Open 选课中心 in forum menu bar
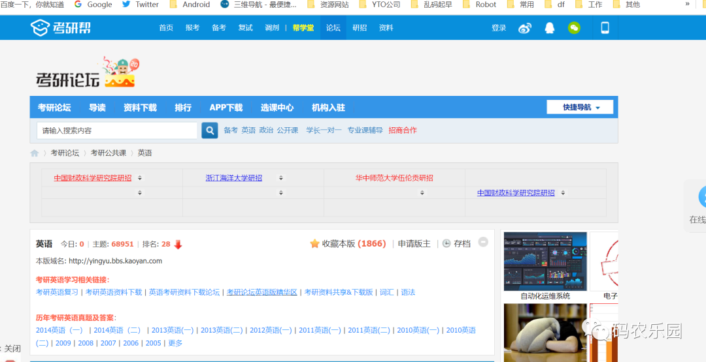Screen dimensions: 706x362 (277, 108)
